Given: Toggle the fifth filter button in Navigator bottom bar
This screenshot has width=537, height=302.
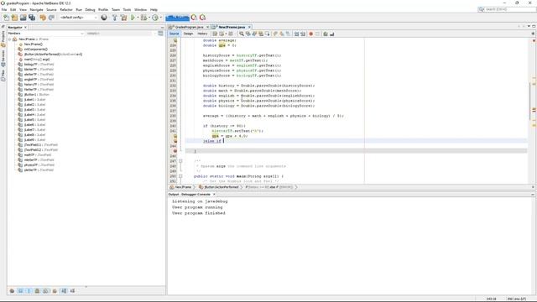Looking at the screenshot, I should click(x=45, y=291).
